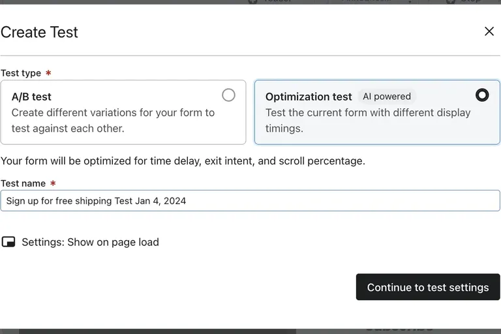Click the red asterisk beside Test name
This screenshot has width=501, height=334.
(x=53, y=183)
